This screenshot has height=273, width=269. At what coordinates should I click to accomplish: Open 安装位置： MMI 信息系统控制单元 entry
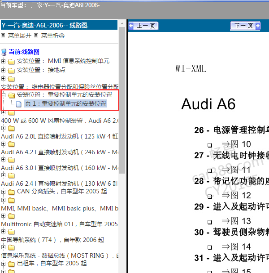[63, 61]
